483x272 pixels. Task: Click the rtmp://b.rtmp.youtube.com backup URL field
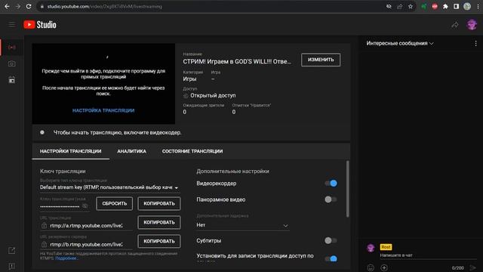click(x=86, y=245)
